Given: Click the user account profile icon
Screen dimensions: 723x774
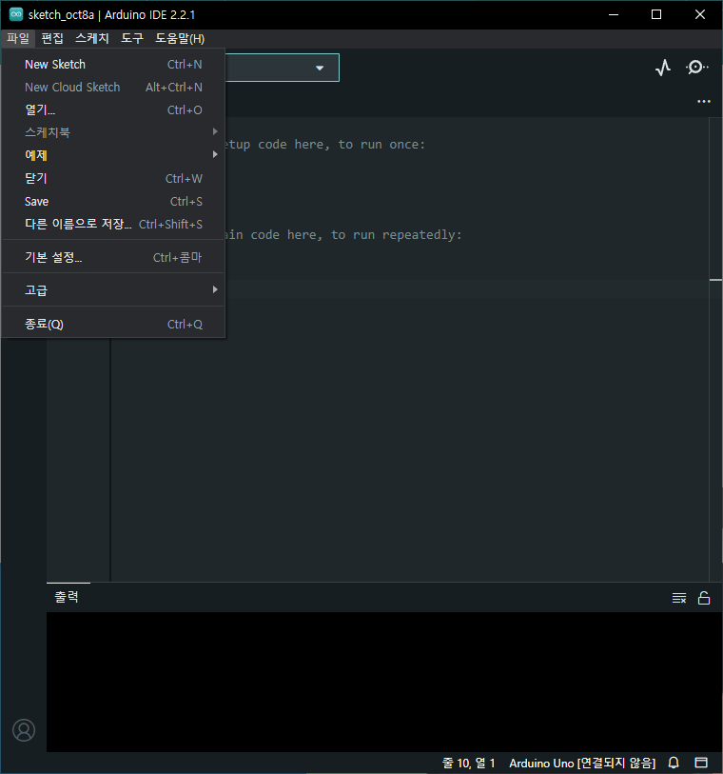Looking at the screenshot, I should [24, 729].
